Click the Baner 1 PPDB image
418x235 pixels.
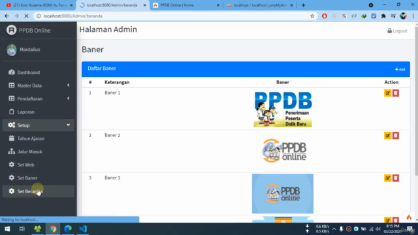283,109
